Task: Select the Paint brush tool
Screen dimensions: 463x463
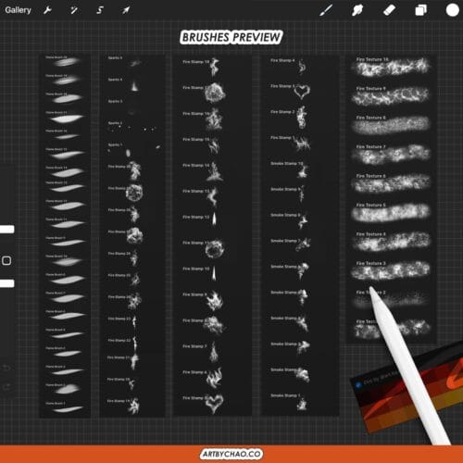Action: [x=326, y=10]
